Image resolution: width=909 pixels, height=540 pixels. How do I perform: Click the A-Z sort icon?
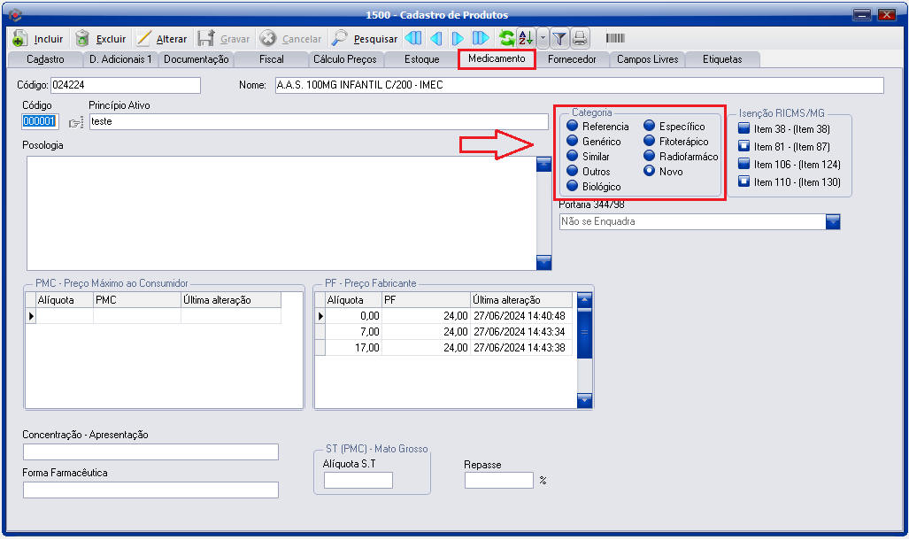click(526, 38)
